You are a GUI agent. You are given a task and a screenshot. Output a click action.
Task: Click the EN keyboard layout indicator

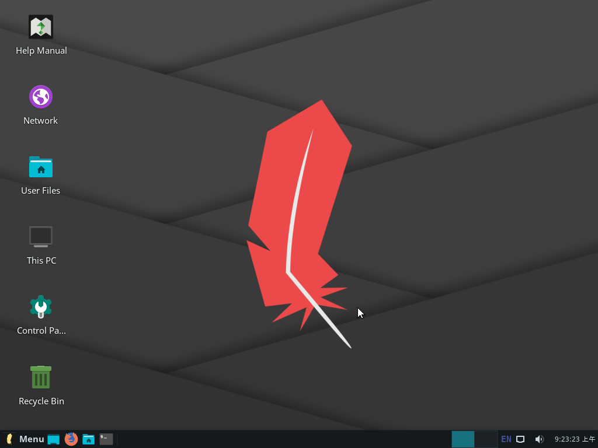pyautogui.click(x=506, y=439)
